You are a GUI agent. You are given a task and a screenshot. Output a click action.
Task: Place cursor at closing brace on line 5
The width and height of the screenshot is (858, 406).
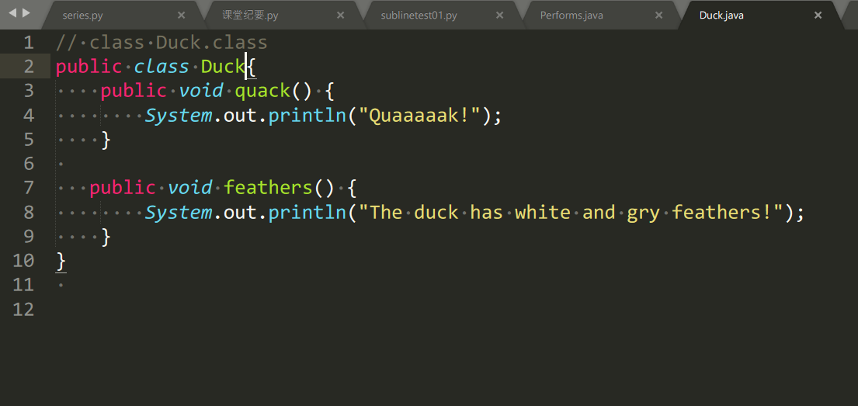click(x=106, y=140)
